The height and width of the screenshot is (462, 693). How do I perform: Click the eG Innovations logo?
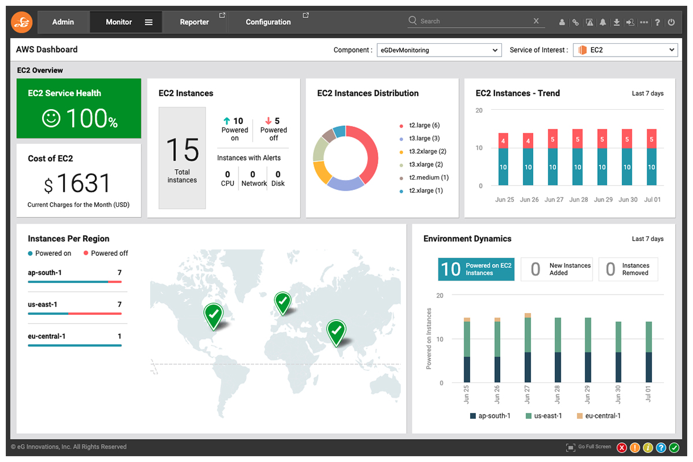click(22, 22)
